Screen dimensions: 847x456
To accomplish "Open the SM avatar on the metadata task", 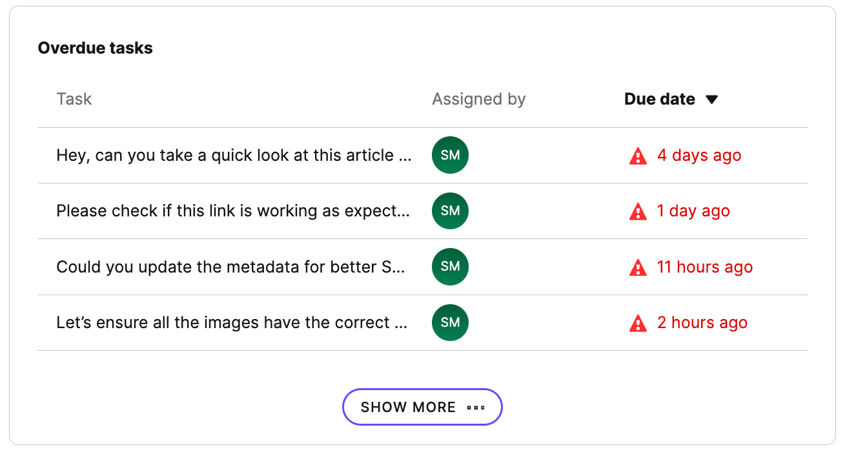I will (x=450, y=267).
